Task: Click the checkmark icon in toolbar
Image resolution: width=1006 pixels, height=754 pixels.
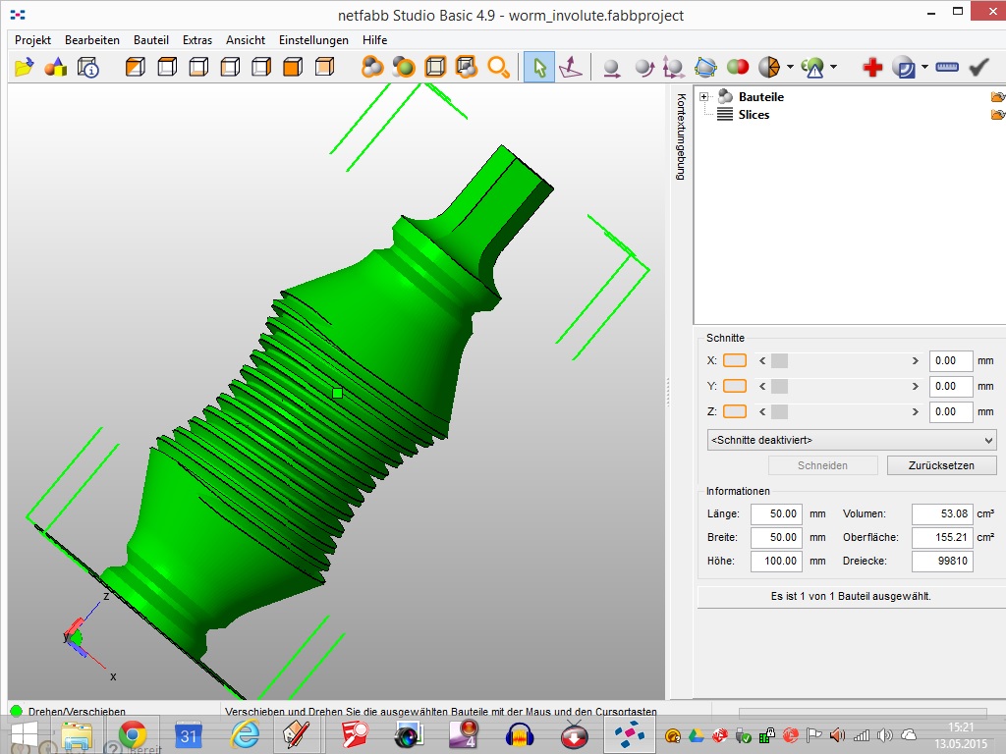Action: pyautogui.click(x=978, y=67)
